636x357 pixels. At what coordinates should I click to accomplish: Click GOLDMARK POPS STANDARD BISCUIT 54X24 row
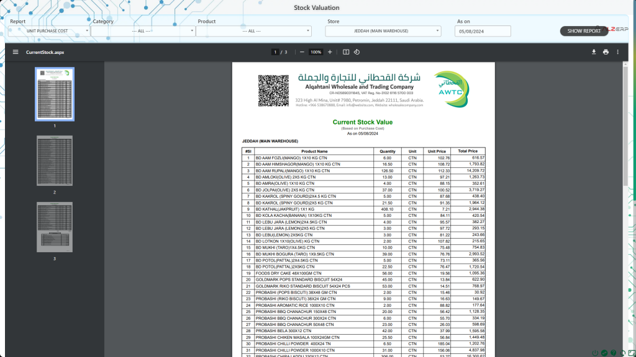363,280
